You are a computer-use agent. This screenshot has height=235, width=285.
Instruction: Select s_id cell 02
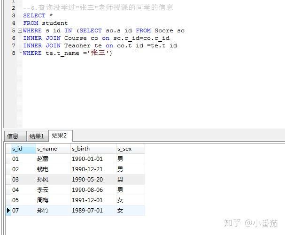pyautogui.click(x=23, y=169)
